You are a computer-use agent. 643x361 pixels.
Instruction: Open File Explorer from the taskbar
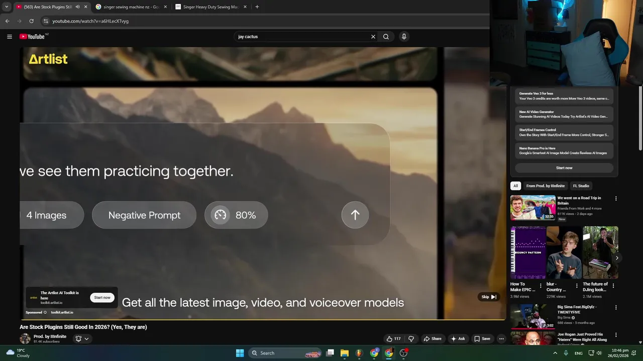pyautogui.click(x=345, y=353)
